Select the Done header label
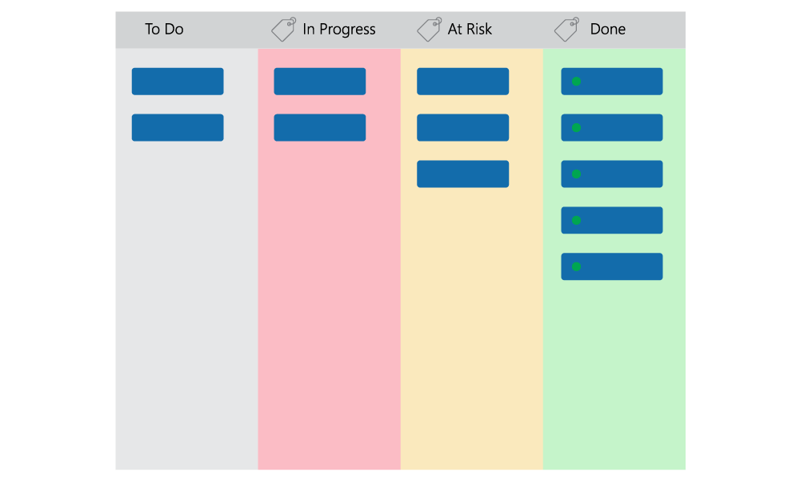This screenshot has height=480, width=800. pyautogui.click(x=608, y=29)
